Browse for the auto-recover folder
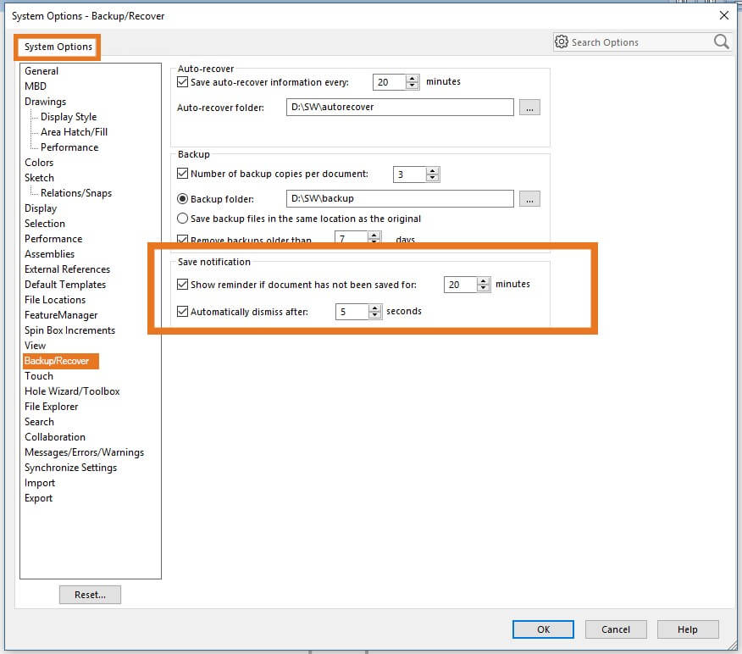Viewport: 742px width, 654px height. [529, 108]
